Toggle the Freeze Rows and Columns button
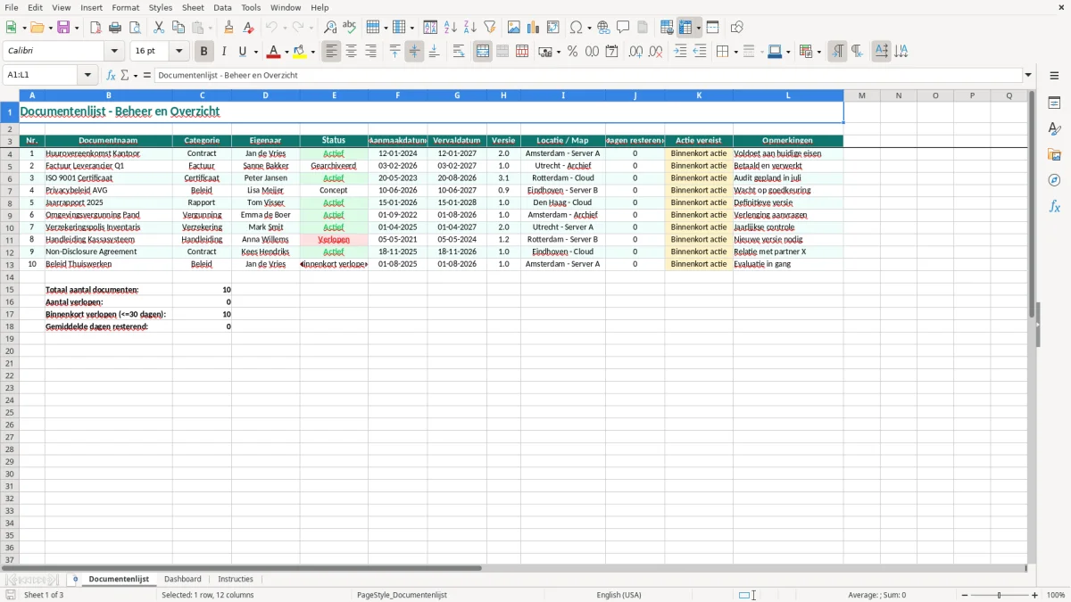Image resolution: width=1071 pixels, height=602 pixels. 685,28
